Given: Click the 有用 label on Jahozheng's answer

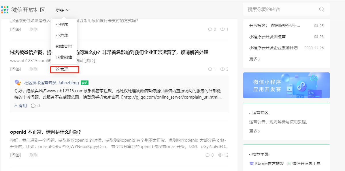Looking at the screenshot, I should point(23,106).
